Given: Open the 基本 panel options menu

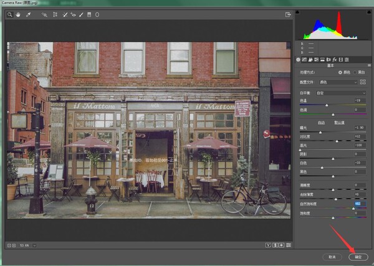Looking at the screenshot, I should click(369, 65).
